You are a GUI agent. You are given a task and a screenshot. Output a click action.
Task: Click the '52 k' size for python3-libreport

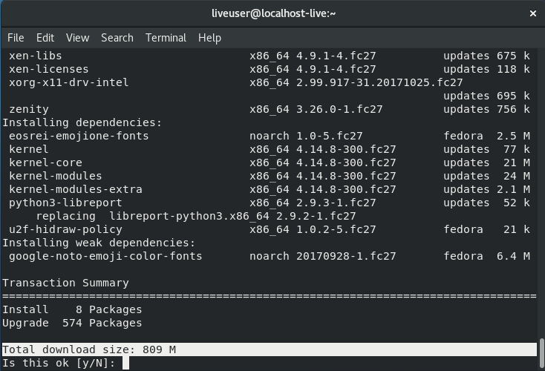tap(517, 203)
